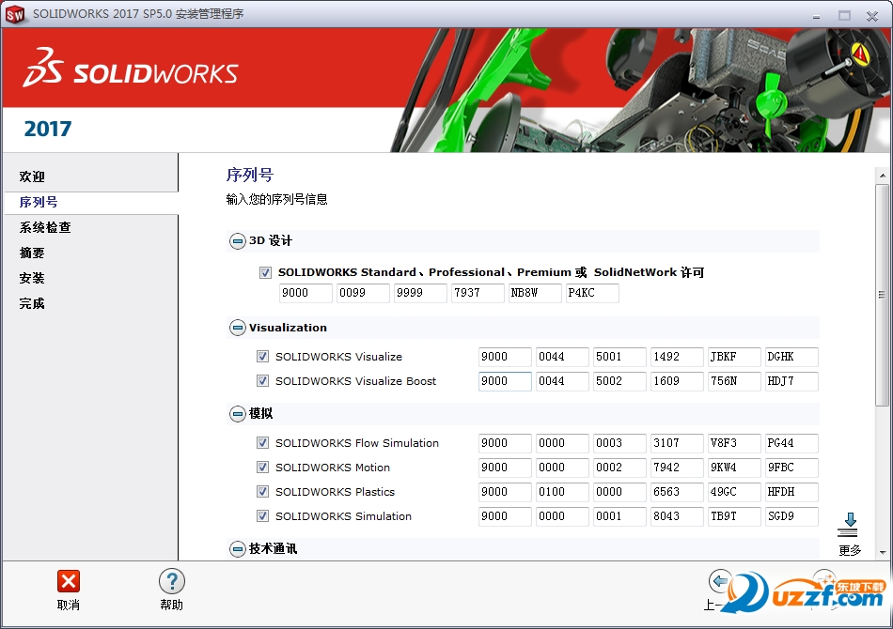893x629 pixels.
Task: Select the 欢迎 step in the sidebar
Action: pyautogui.click(x=32, y=176)
